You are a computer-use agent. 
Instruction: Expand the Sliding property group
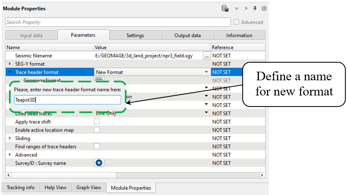point(10,138)
